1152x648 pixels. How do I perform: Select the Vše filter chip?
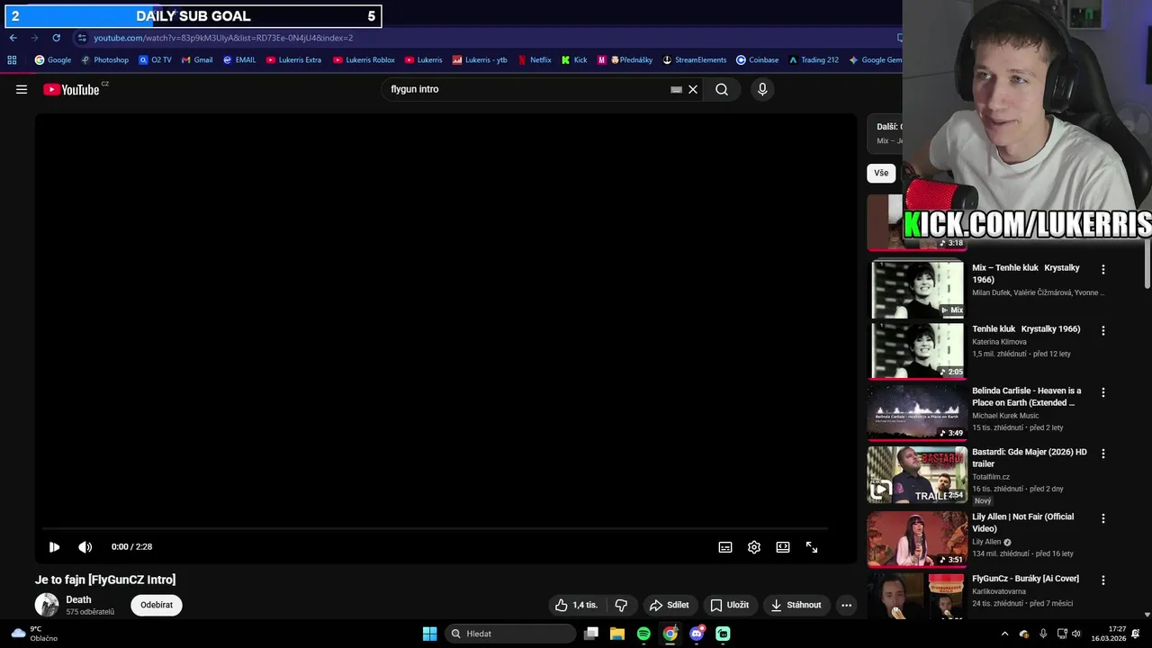[881, 173]
